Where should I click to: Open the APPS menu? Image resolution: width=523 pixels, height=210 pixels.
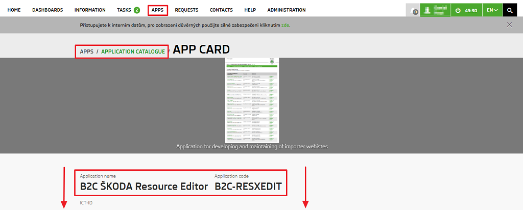tap(157, 10)
